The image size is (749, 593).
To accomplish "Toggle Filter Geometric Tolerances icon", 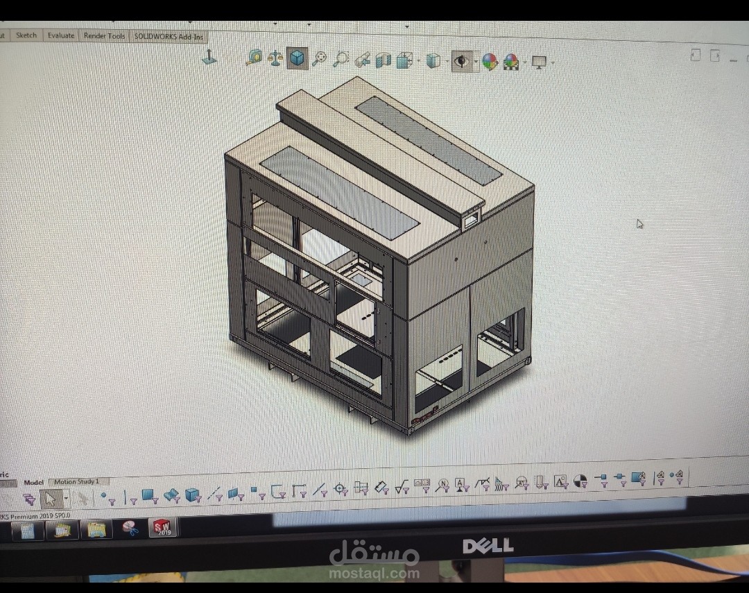I will tap(423, 486).
